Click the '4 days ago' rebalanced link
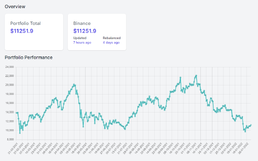The width and height of the screenshot is (258, 161). (x=111, y=43)
